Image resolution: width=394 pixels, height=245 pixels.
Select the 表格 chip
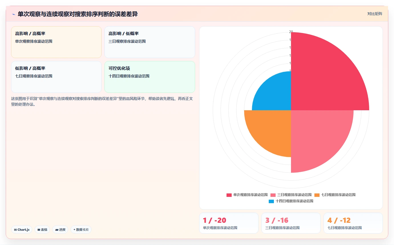(x=42, y=230)
